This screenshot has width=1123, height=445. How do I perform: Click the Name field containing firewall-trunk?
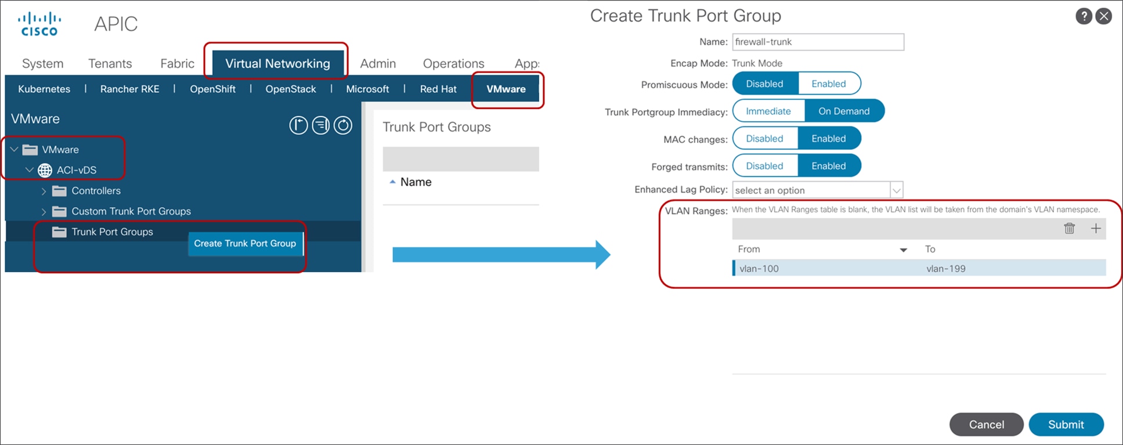click(x=818, y=42)
